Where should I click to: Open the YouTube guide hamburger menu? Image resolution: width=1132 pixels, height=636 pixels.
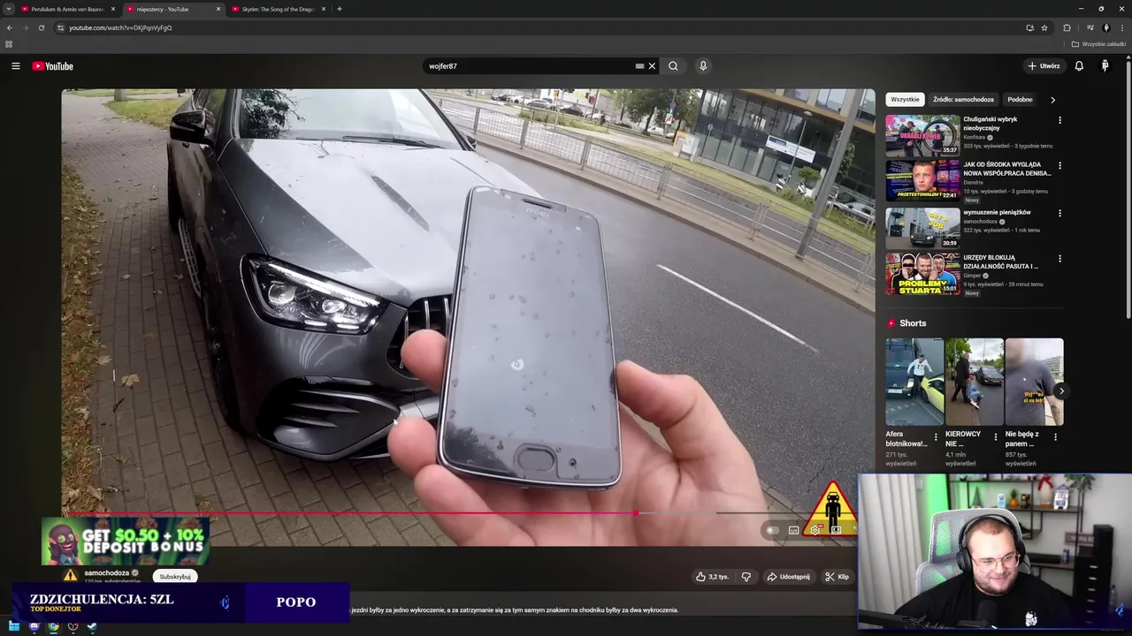16,66
